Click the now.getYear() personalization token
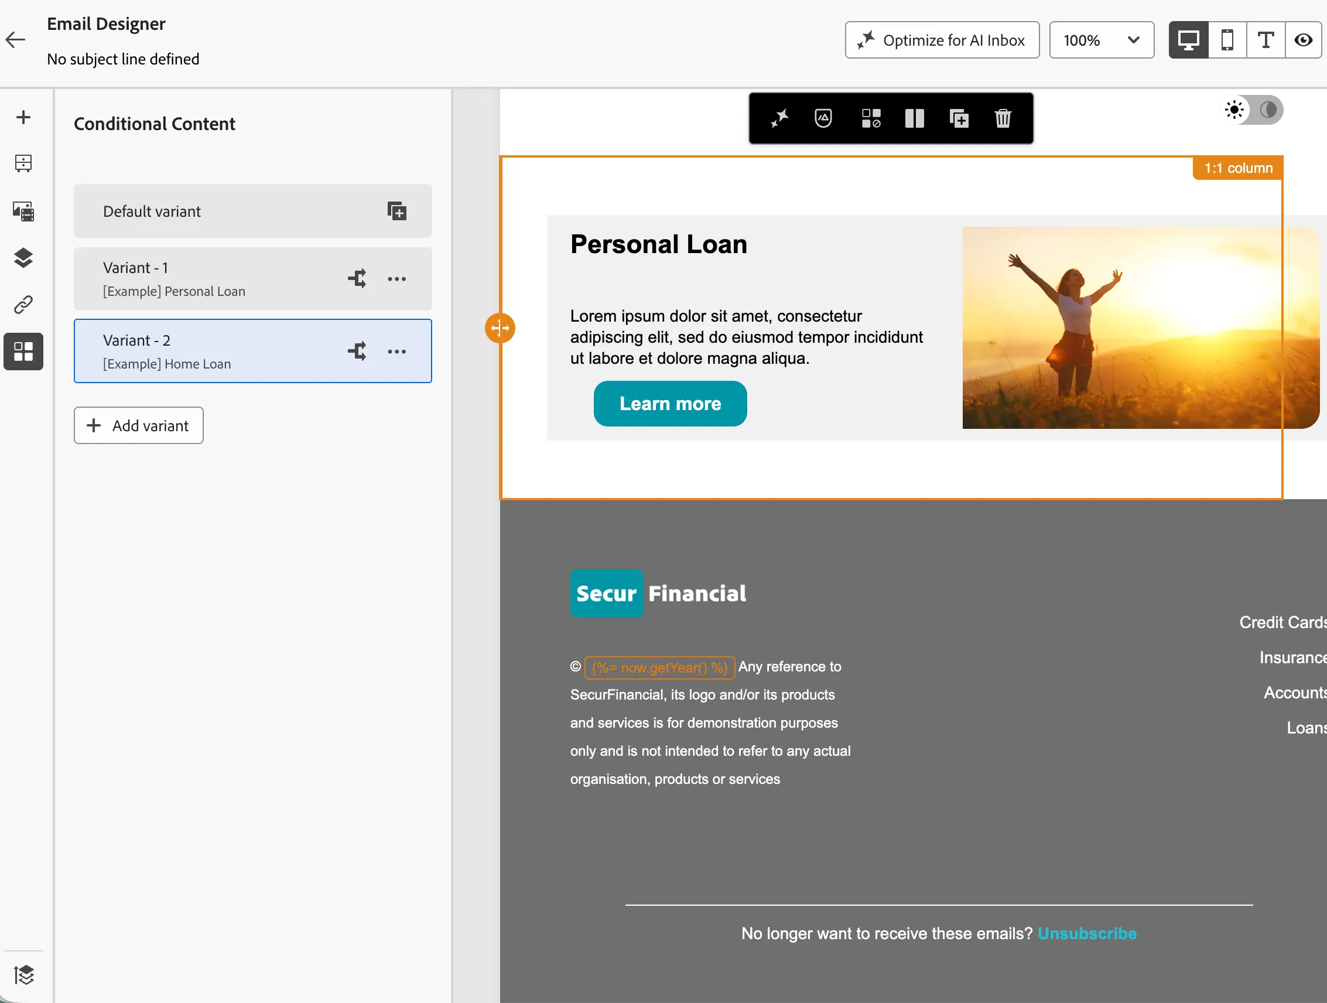 (659, 667)
